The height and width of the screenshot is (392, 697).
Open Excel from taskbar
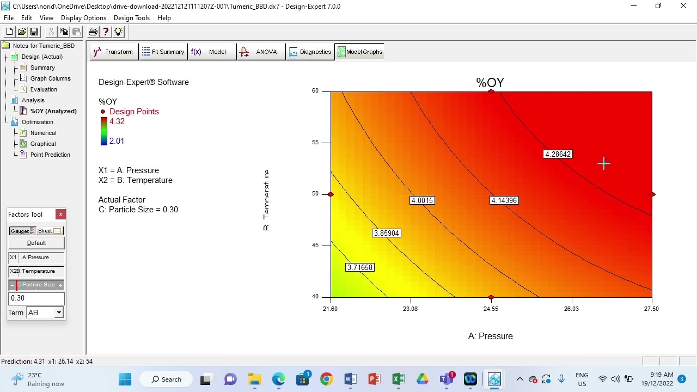[398, 379]
